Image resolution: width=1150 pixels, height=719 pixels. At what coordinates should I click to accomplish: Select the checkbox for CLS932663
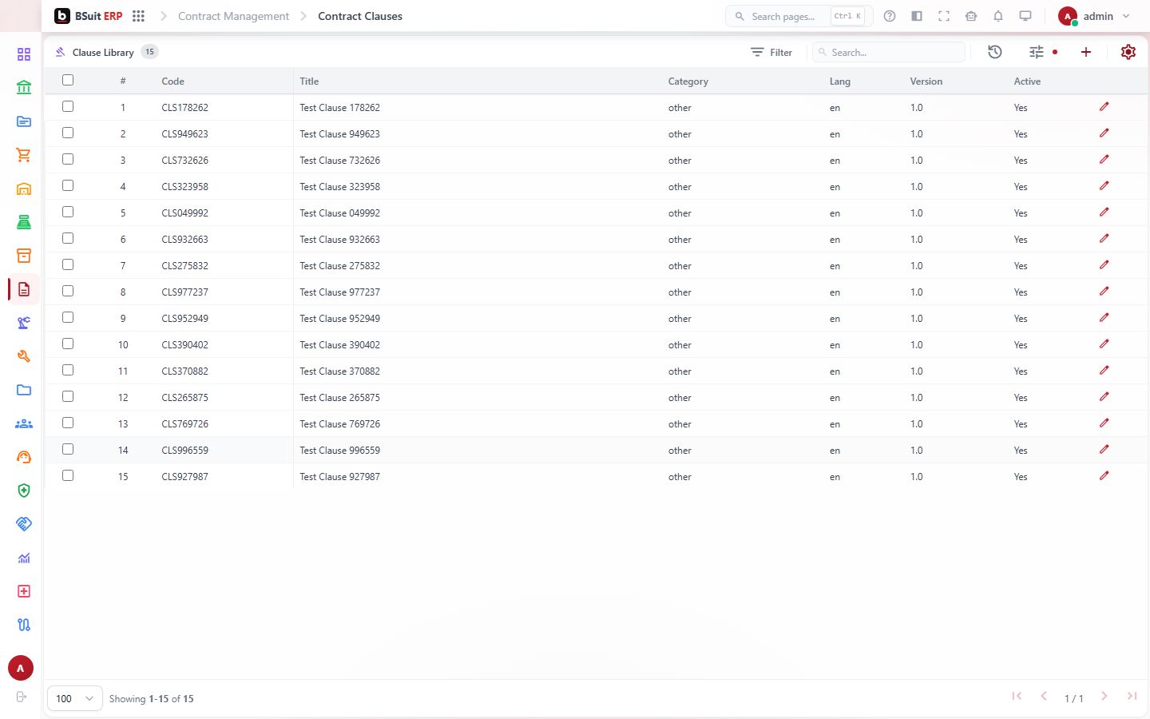coord(68,238)
